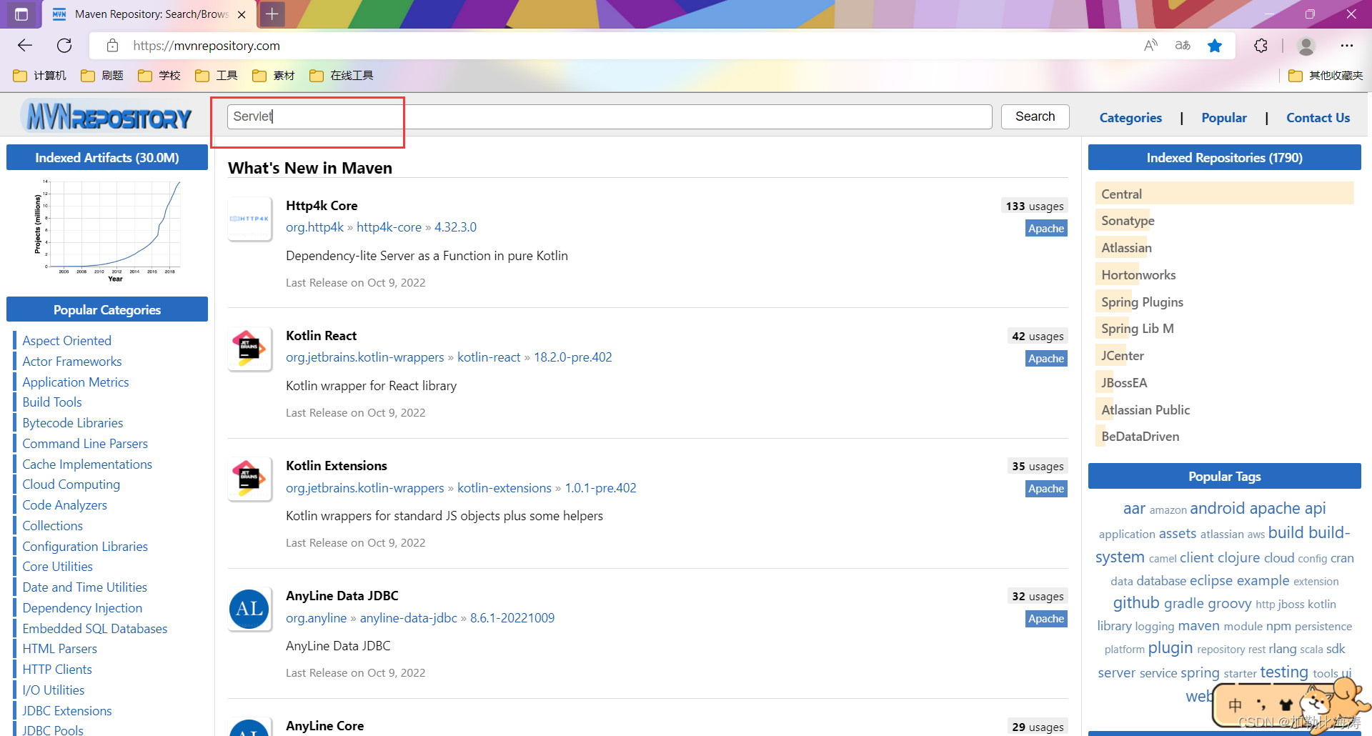View site information lock icon
The image size is (1372, 736).
[x=112, y=46]
